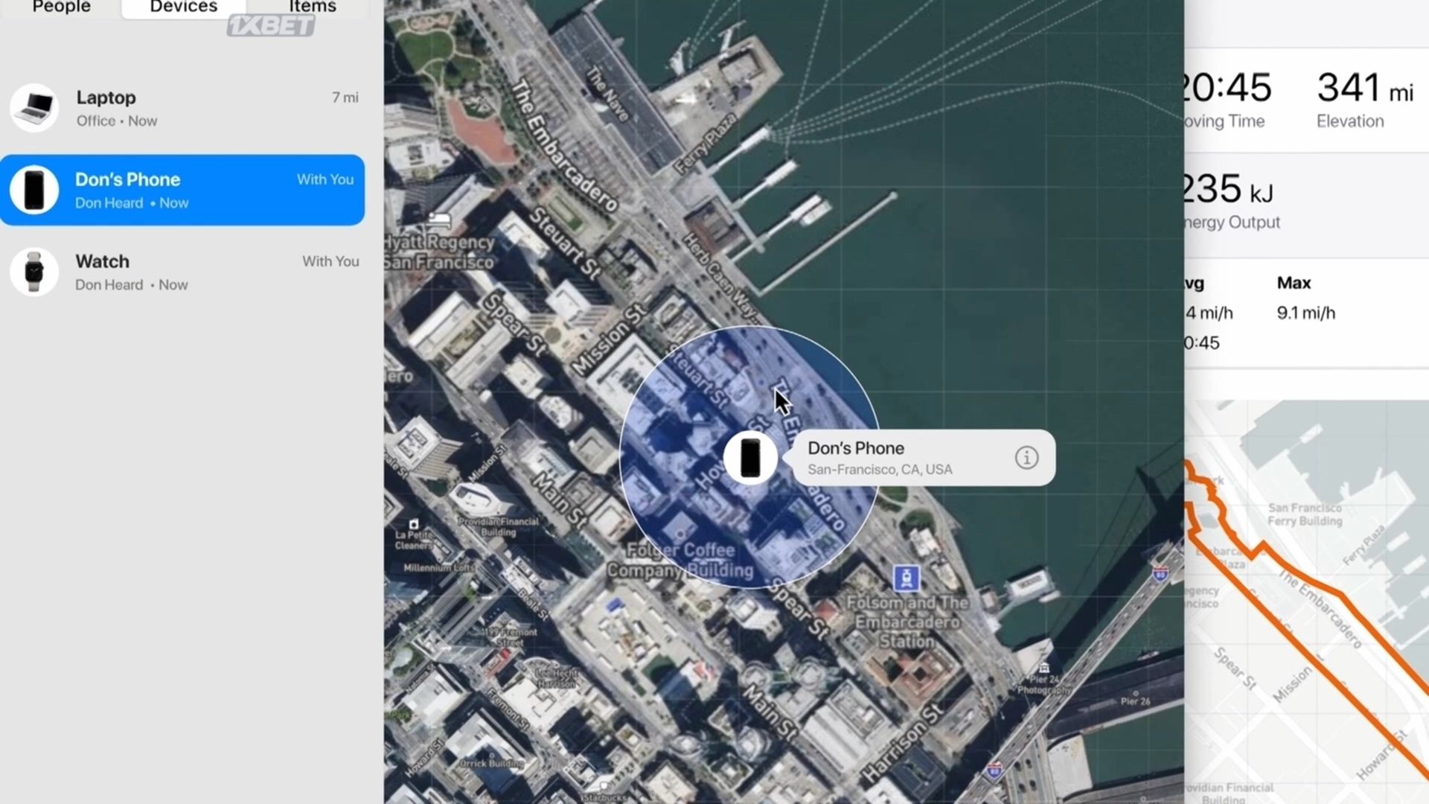
Task: Click the Laptop device icon
Action: point(34,108)
